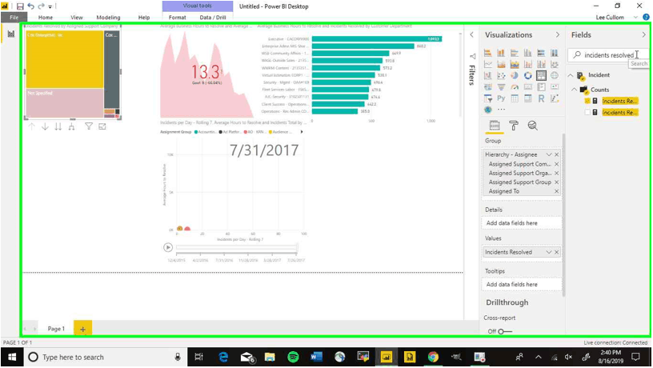Show next legend items in Assignment Group
This screenshot has width=653, height=368.
pyautogui.click(x=302, y=132)
